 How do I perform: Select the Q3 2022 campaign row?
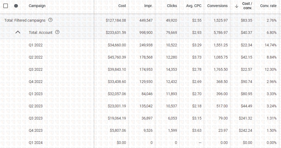pyautogui.click(x=36, y=69)
